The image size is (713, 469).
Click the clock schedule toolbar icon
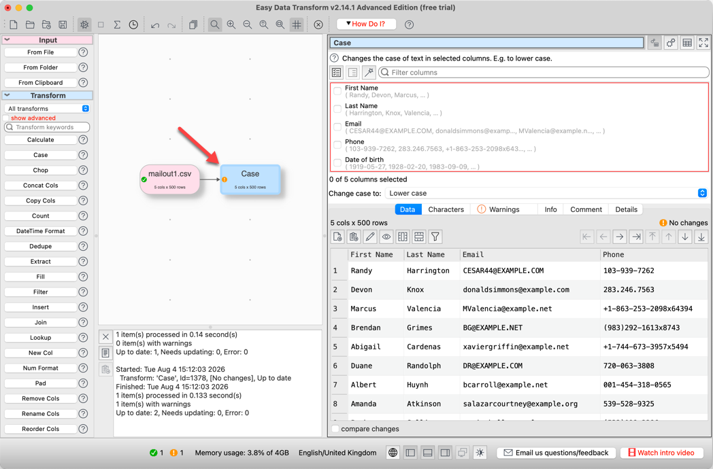pos(133,24)
